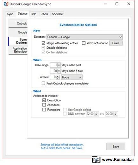Screen dimensions: 138x165
Task: Enable Push Outlook changes immediately
Action: coord(43,83)
